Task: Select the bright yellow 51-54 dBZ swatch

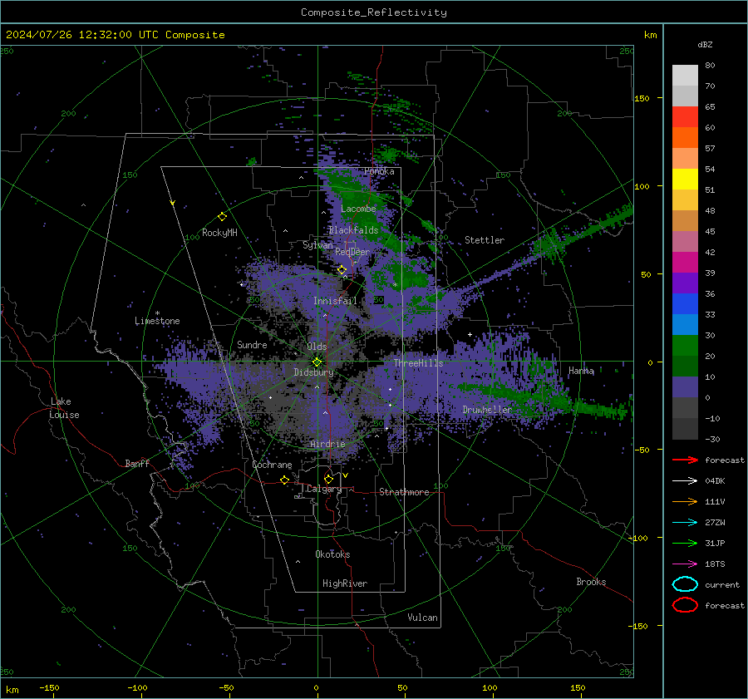Action: pos(685,180)
